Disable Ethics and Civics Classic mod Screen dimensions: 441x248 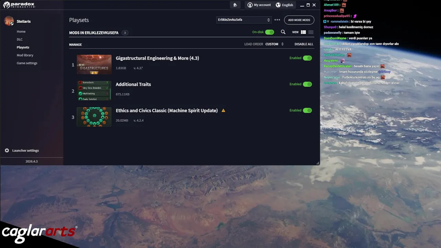307,110
